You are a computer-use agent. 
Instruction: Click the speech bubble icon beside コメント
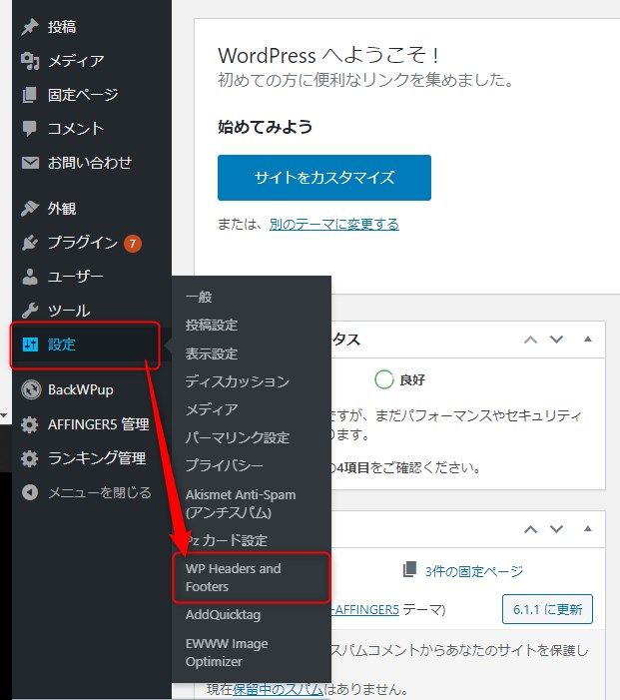coord(30,129)
